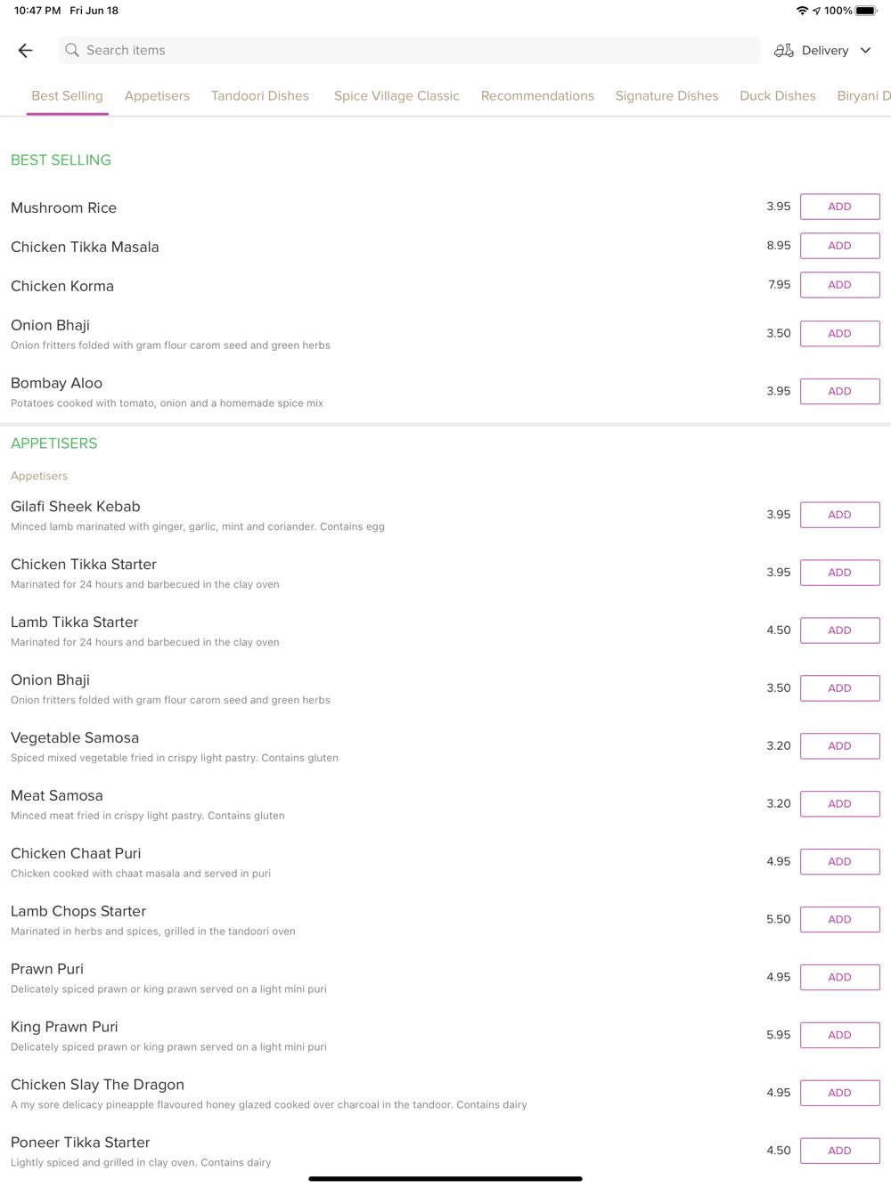Open the Tandoori Dishes tab
This screenshot has width=891, height=1188.
pyautogui.click(x=260, y=96)
